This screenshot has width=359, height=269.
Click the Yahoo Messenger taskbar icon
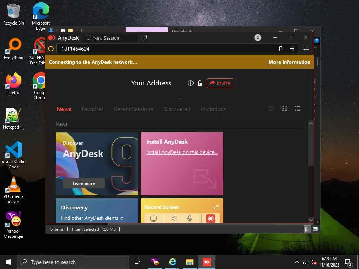click(x=155, y=262)
